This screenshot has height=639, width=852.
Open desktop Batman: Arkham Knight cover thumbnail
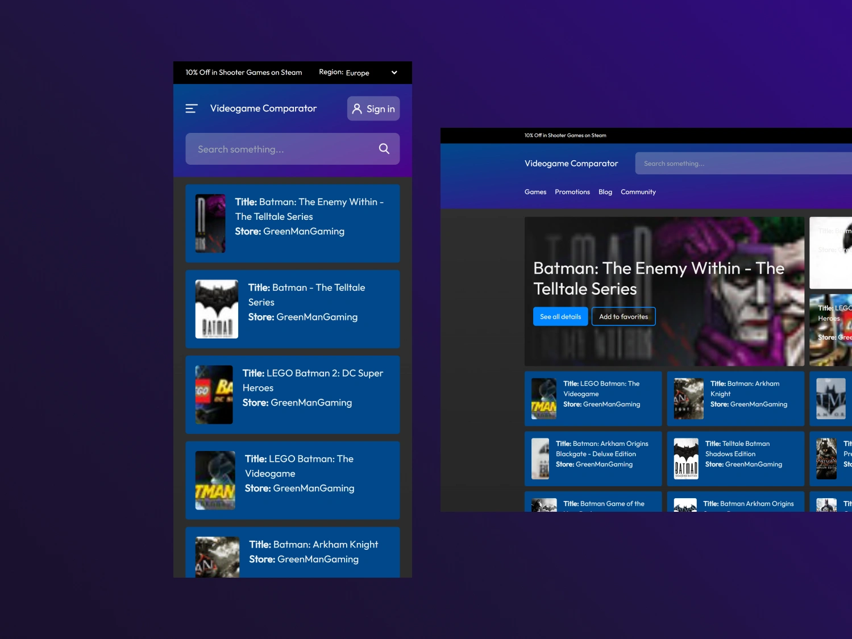(x=689, y=399)
